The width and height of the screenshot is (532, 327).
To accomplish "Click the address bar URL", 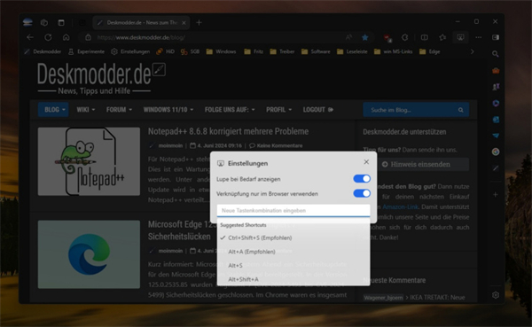I will 141,37.
